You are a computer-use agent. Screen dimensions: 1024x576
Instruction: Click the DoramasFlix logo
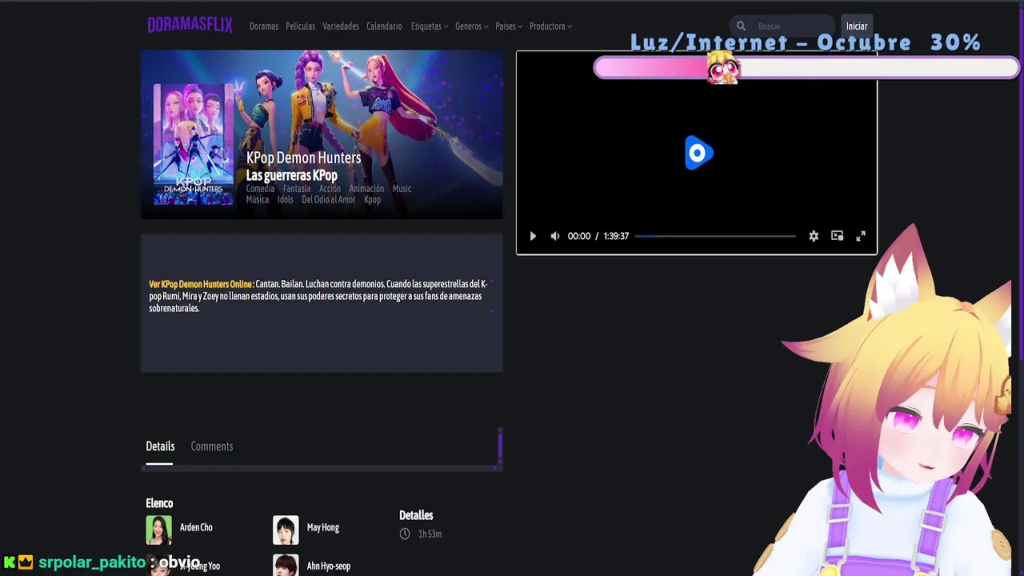tap(190, 26)
